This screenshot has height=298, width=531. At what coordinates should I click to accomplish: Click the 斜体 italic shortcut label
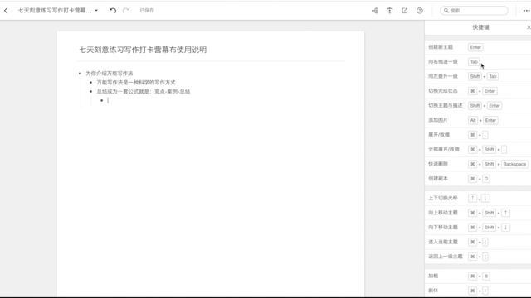pos(433,291)
